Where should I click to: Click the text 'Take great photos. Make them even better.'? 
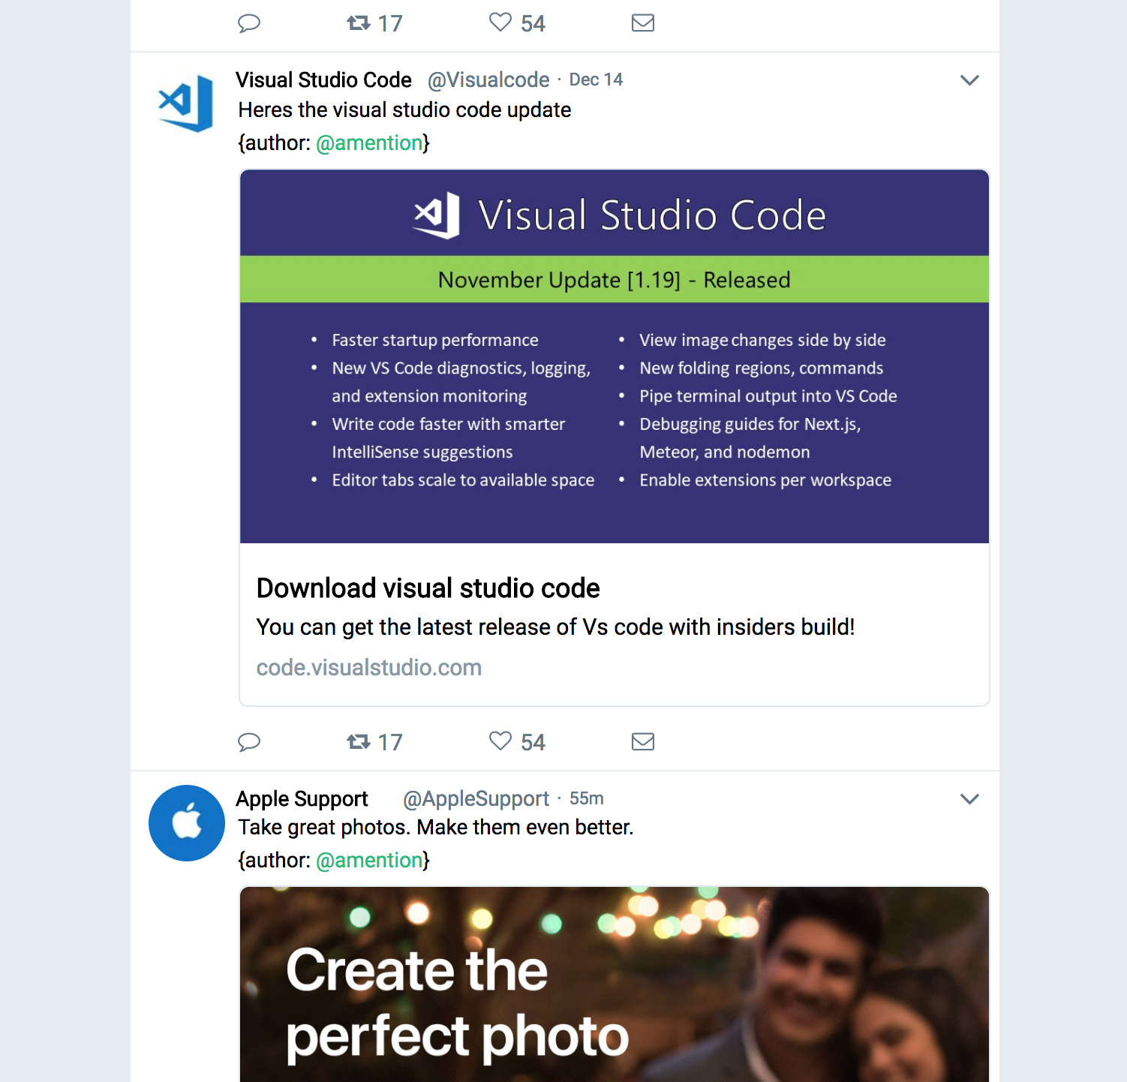point(436,827)
